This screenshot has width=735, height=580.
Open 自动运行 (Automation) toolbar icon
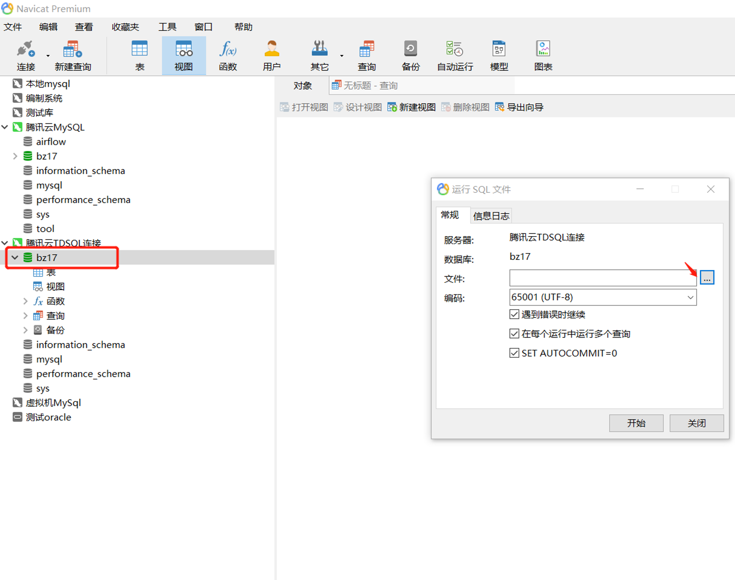(455, 56)
